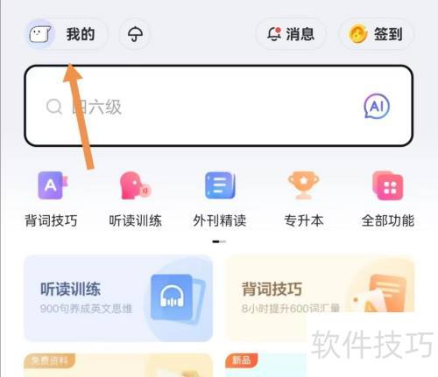The width and height of the screenshot is (438, 377).
Task: Tap the 签到 check-in button
Action: pos(376,34)
